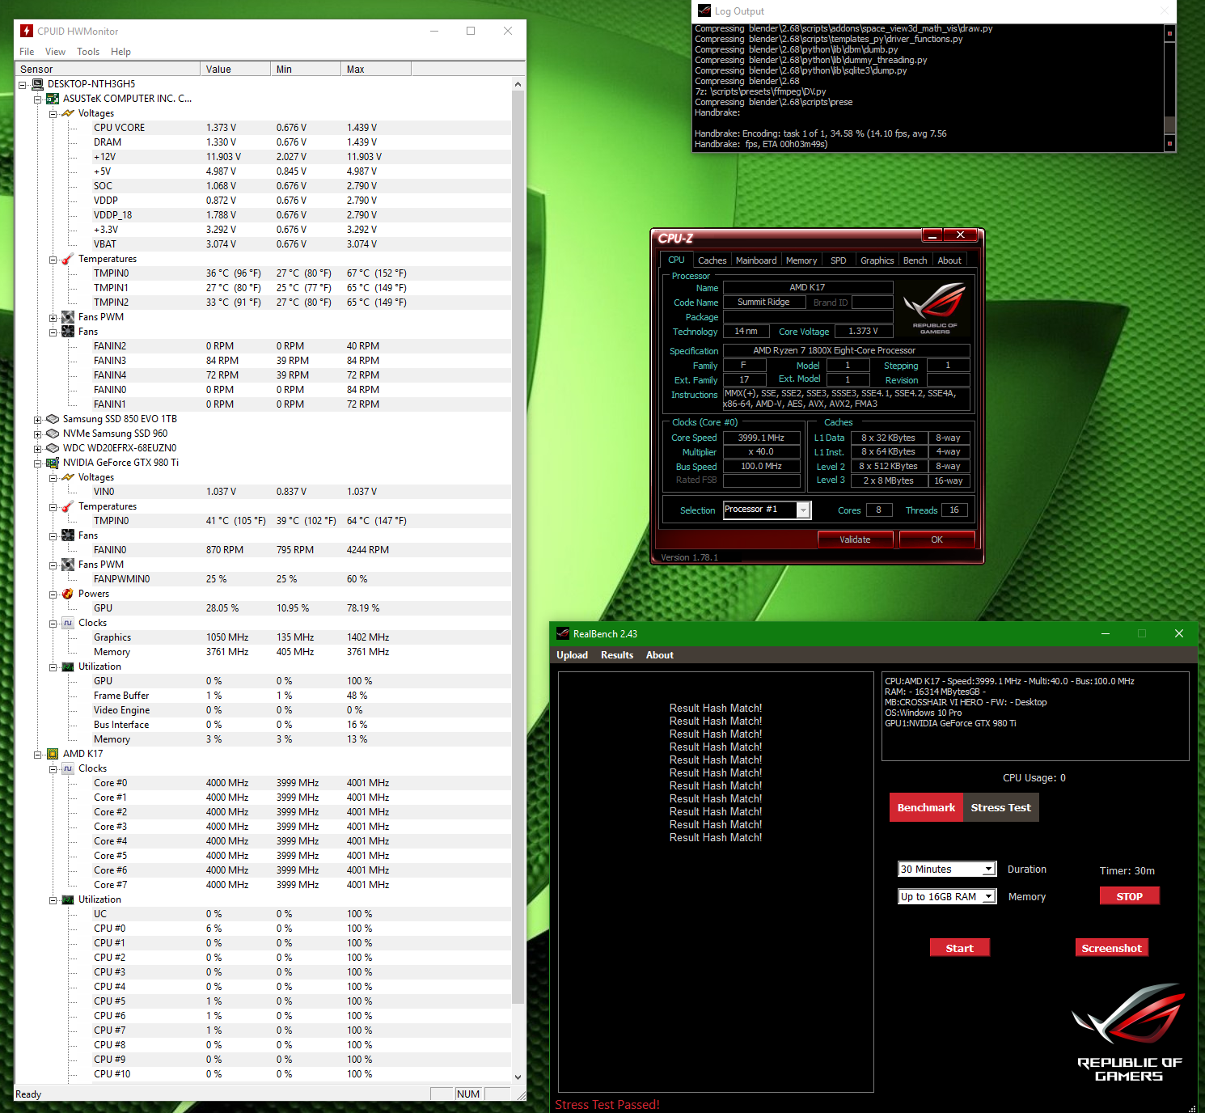Image resolution: width=1205 pixels, height=1113 pixels.
Task: Click the Utilization icon under NVIDIA GPU
Action: pyautogui.click(x=68, y=667)
